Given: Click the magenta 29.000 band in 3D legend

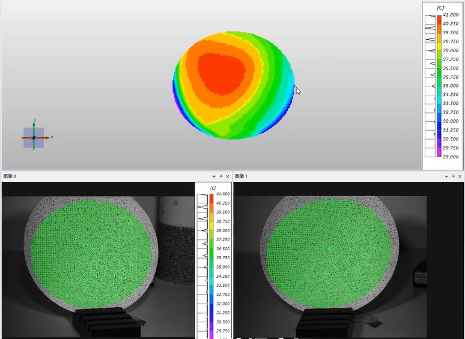Looking at the screenshot, I should [x=439, y=155].
